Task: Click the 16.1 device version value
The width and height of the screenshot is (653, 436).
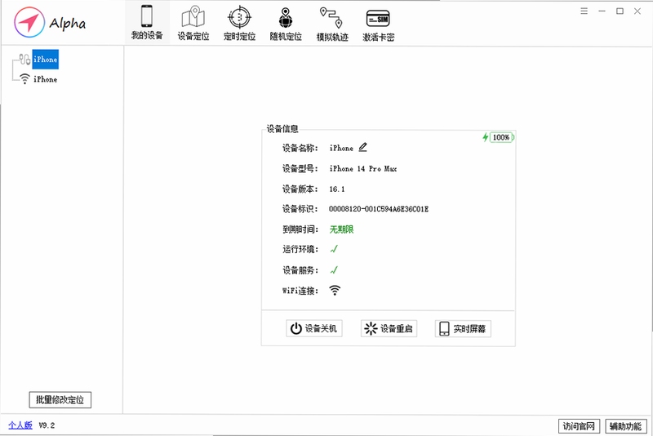Action: (x=337, y=189)
